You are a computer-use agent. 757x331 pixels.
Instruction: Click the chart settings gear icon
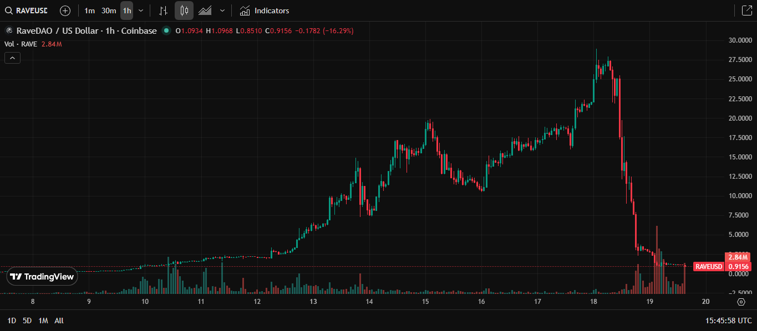pyautogui.click(x=741, y=302)
